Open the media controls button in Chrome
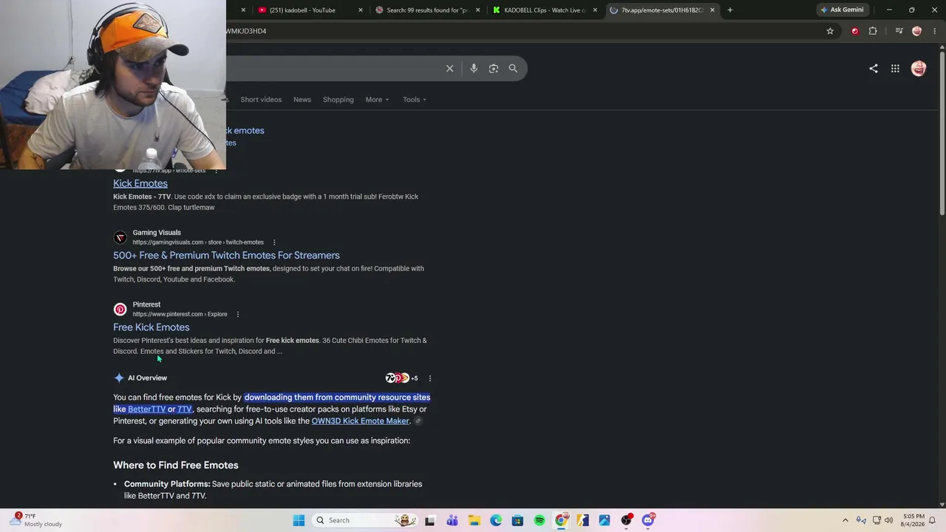 tap(899, 31)
